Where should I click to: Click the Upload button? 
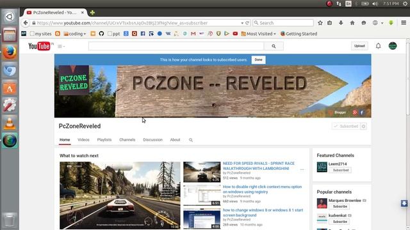[359, 46]
